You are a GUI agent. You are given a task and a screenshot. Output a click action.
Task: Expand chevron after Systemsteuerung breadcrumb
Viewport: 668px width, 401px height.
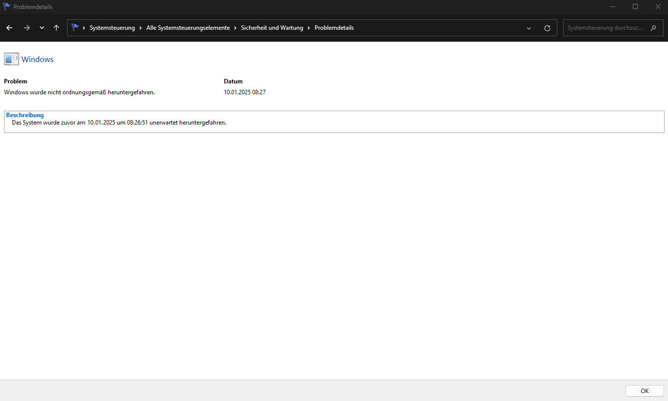140,28
